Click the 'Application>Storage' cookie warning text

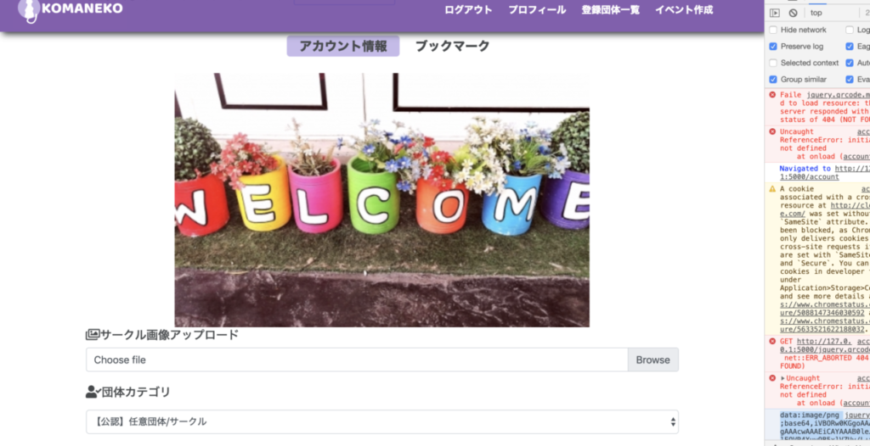point(825,288)
